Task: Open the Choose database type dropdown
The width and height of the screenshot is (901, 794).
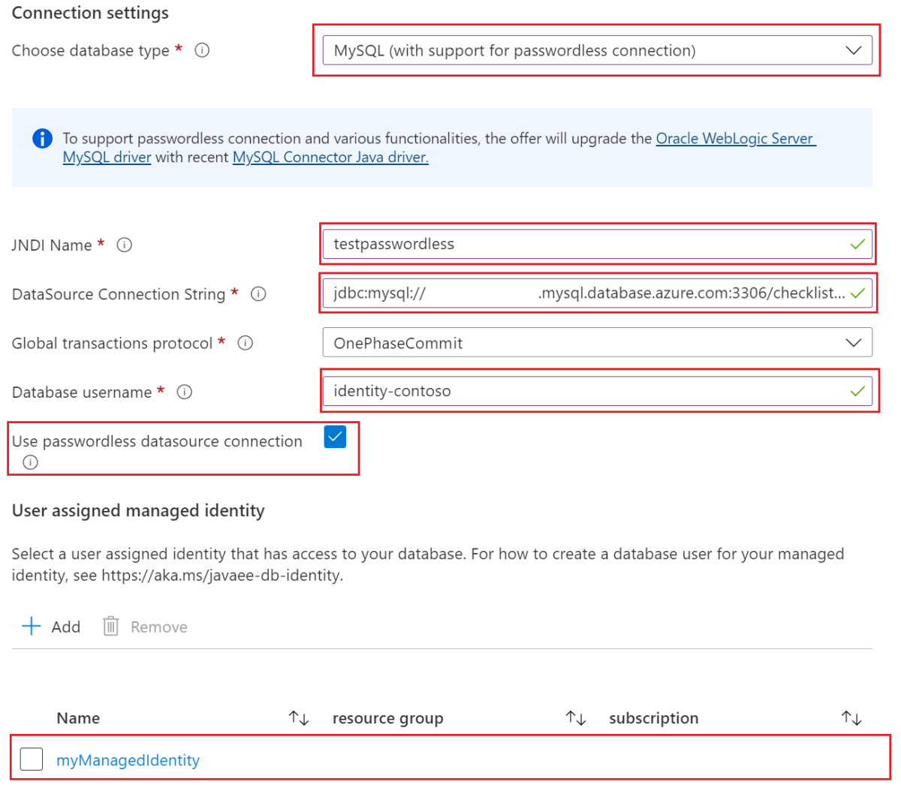Action: click(597, 50)
